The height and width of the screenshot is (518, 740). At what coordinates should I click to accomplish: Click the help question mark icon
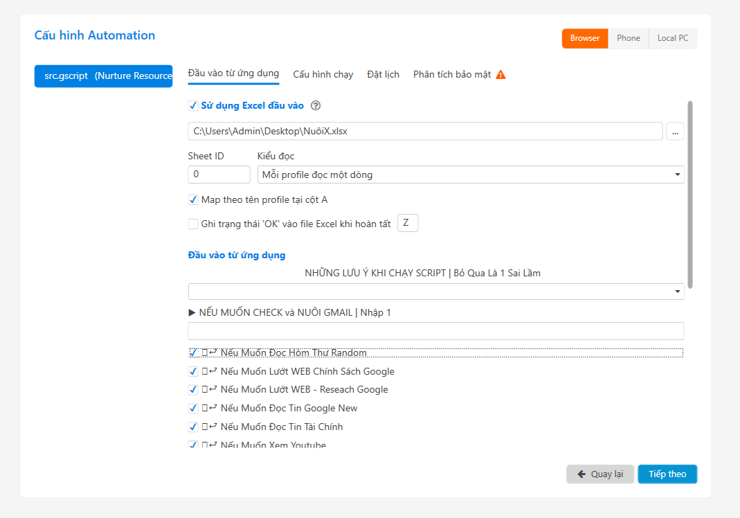tap(316, 106)
